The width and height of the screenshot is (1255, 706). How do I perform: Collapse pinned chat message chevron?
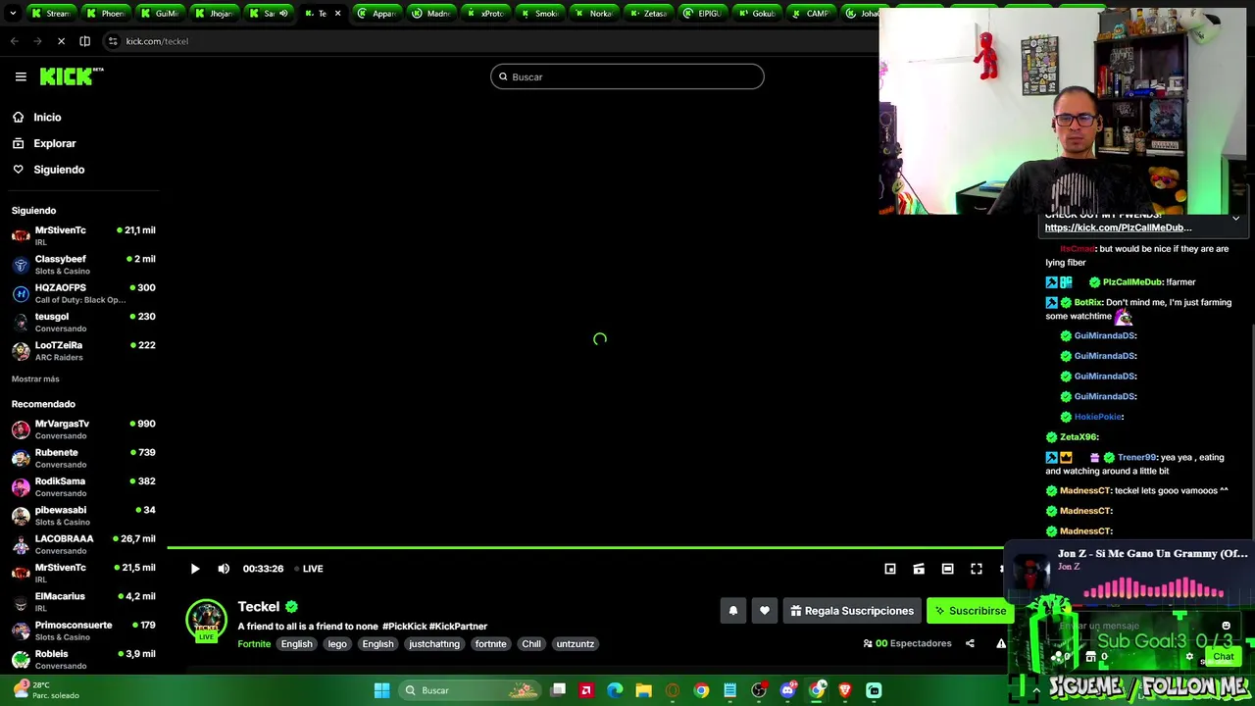tap(1235, 218)
